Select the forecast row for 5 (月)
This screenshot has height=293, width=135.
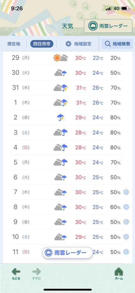pos(67,162)
